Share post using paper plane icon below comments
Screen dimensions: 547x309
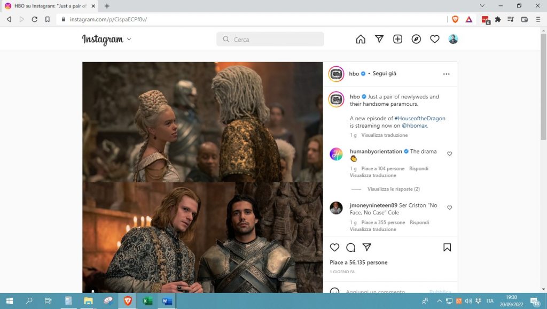(x=367, y=248)
